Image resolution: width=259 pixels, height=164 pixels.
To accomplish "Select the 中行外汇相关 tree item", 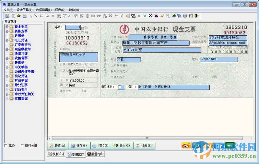I will tap(24, 94).
